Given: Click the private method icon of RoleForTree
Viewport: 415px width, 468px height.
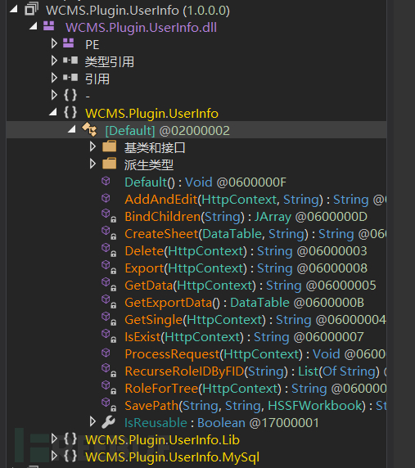Looking at the screenshot, I should (109, 388).
